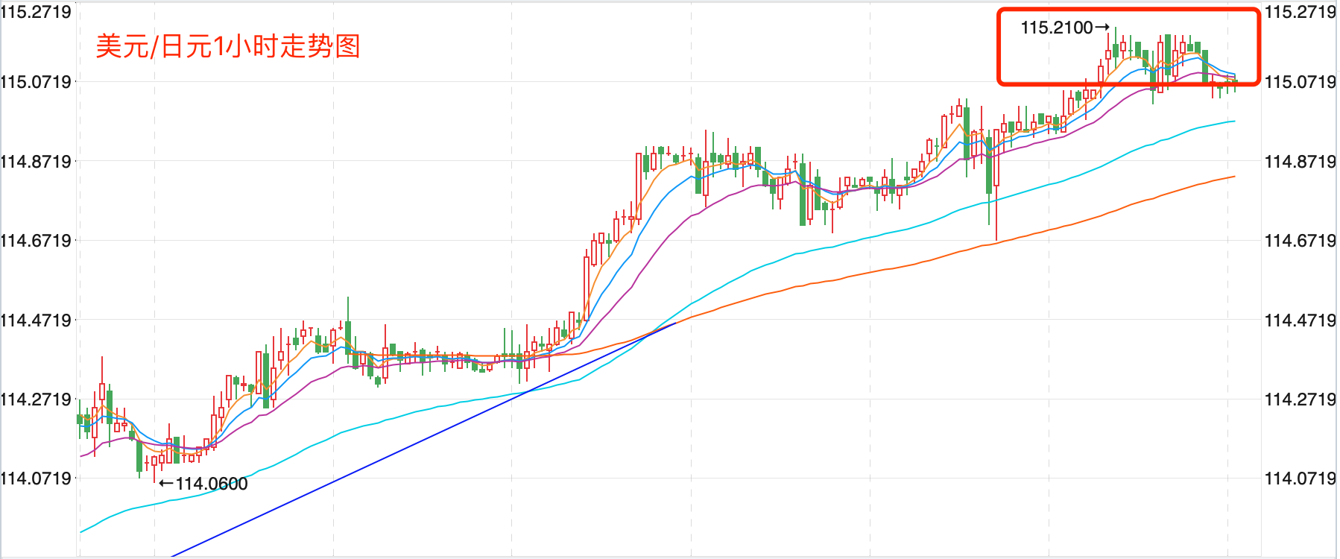The height and width of the screenshot is (559, 1340).
Task: Click left axis value 114.2719
Action: pos(36,399)
